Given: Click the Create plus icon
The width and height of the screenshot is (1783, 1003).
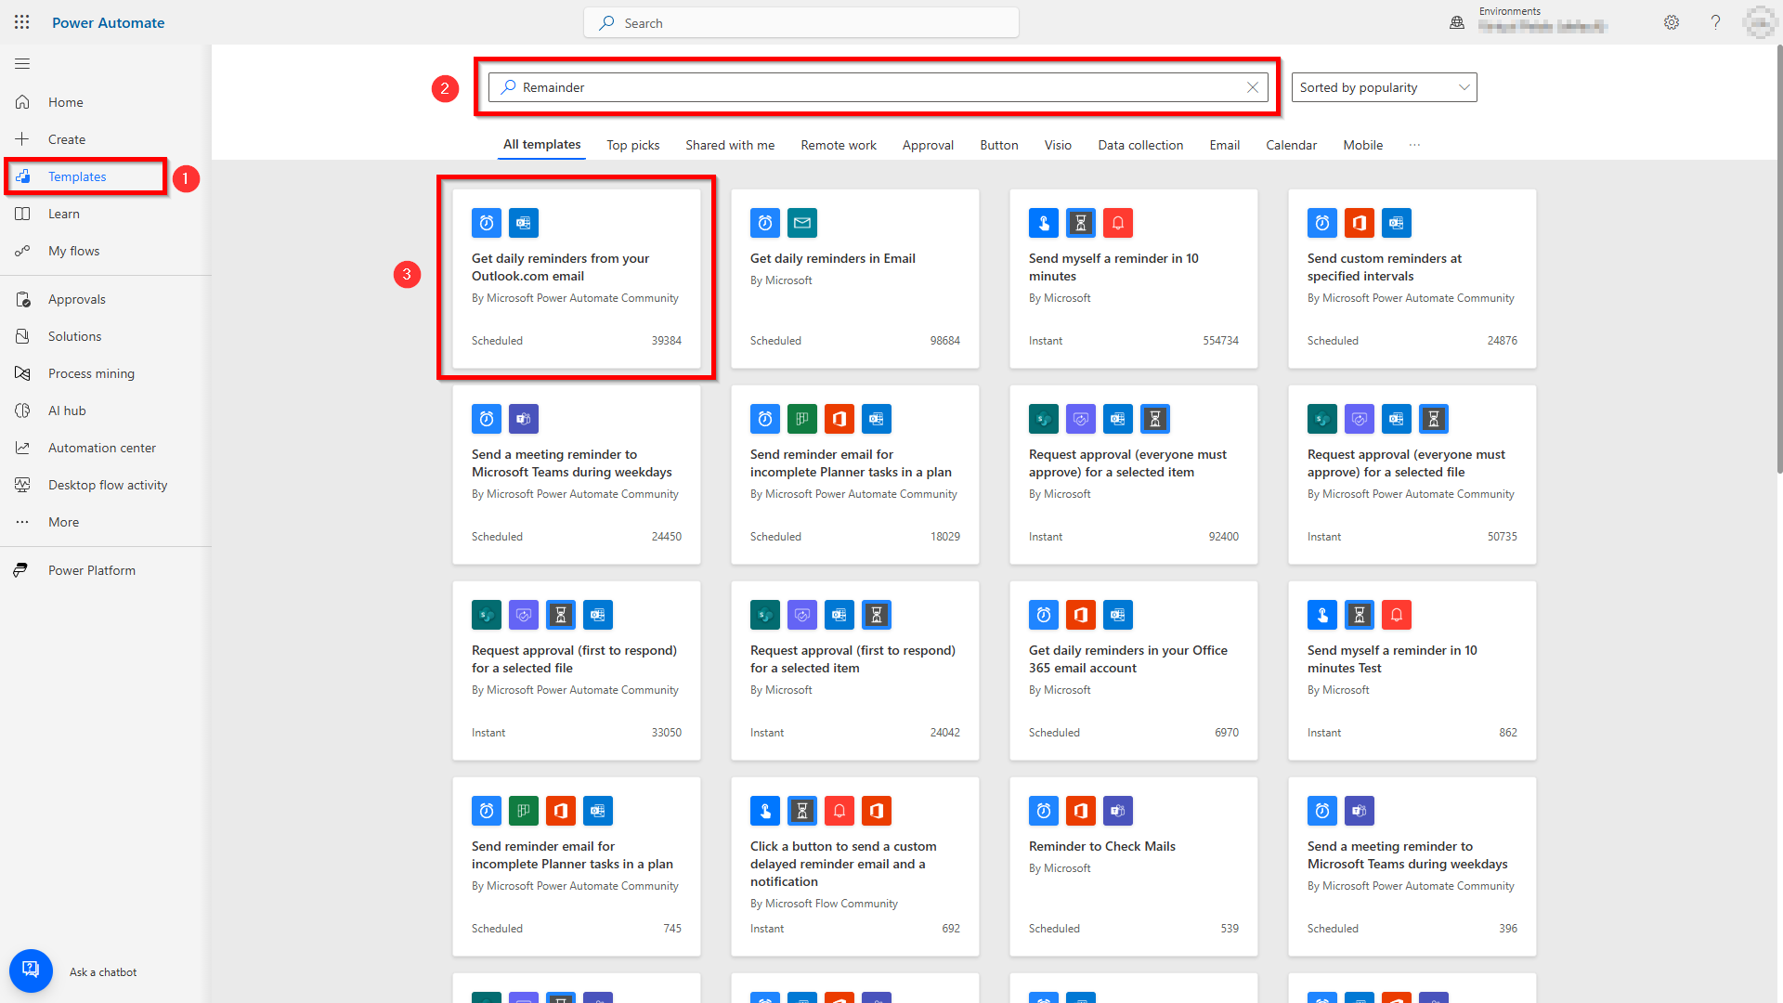Looking at the screenshot, I should tap(22, 139).
